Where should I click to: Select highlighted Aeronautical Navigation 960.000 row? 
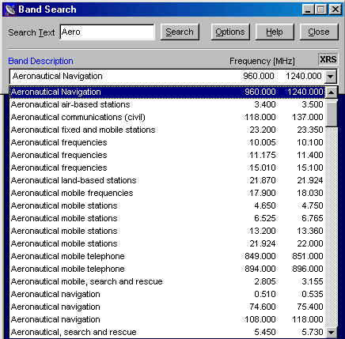click(x=167, y=92)
